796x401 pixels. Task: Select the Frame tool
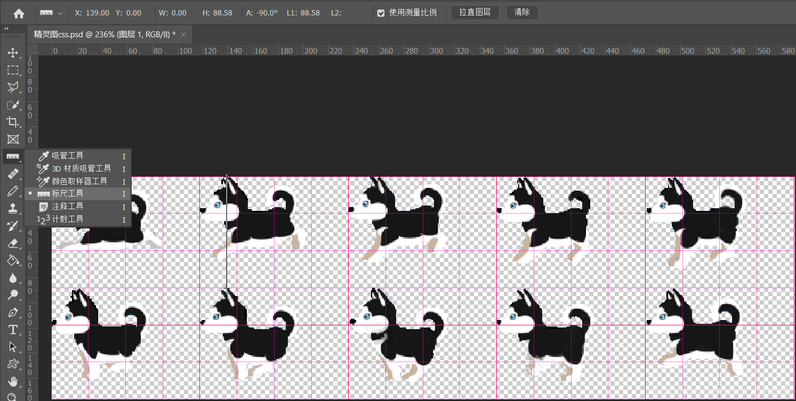(13, 140)
